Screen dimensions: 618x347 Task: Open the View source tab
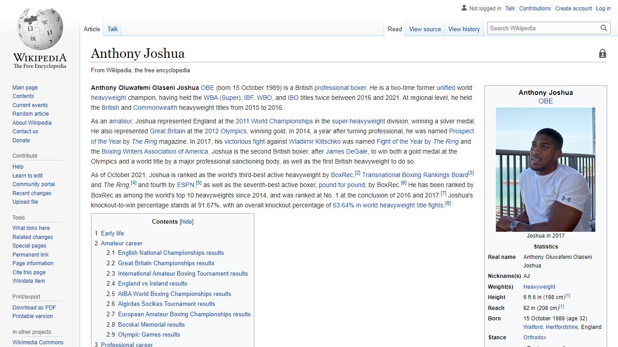point(425,29)
